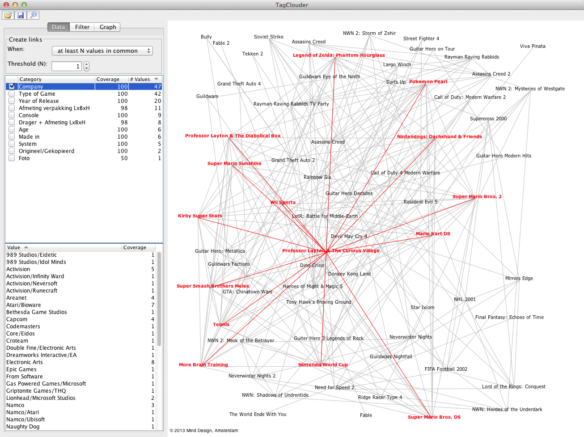
Task: Enable the Type of Game checkbox
Action: pos(12,94)
